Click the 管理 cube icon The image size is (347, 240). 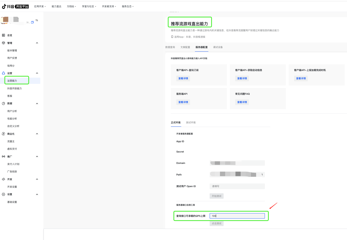[3, 43]
